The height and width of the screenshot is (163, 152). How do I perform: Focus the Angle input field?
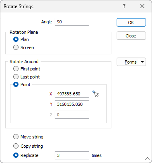[72, 22]
